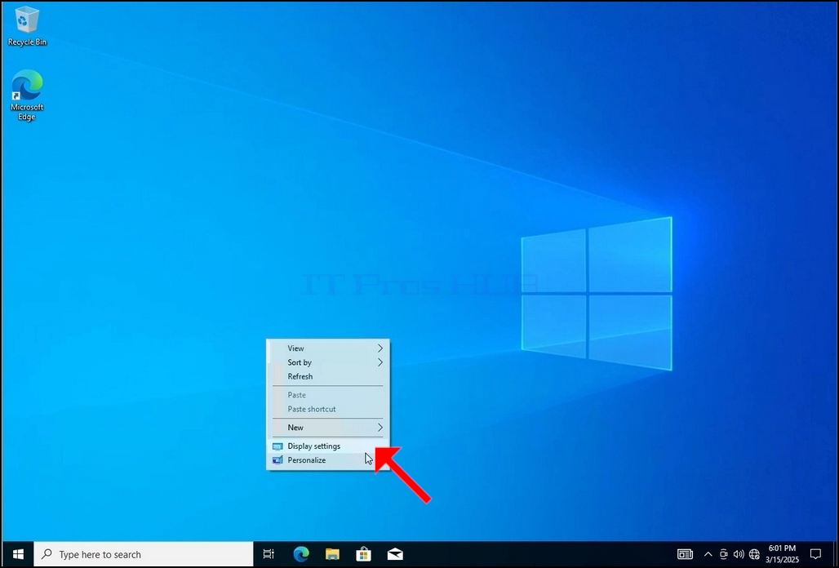Screen dimensions: 839x568
Task: Click the Meet Now tray icon
Action: [x=723, y=554]
